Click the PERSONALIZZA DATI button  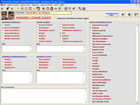tap(112, 15)
